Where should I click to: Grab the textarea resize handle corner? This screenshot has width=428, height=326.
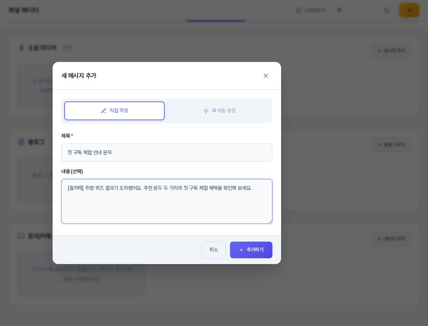[x=270, y=222]
